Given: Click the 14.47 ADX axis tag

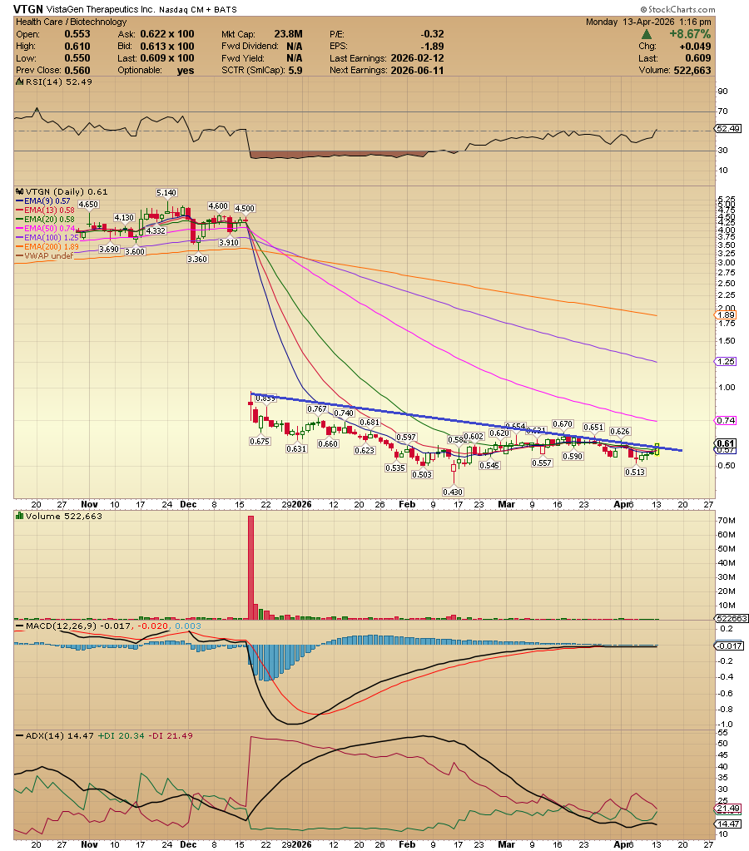Looking at the screenshot, I should pyautogui.click(x=727, y=824).
